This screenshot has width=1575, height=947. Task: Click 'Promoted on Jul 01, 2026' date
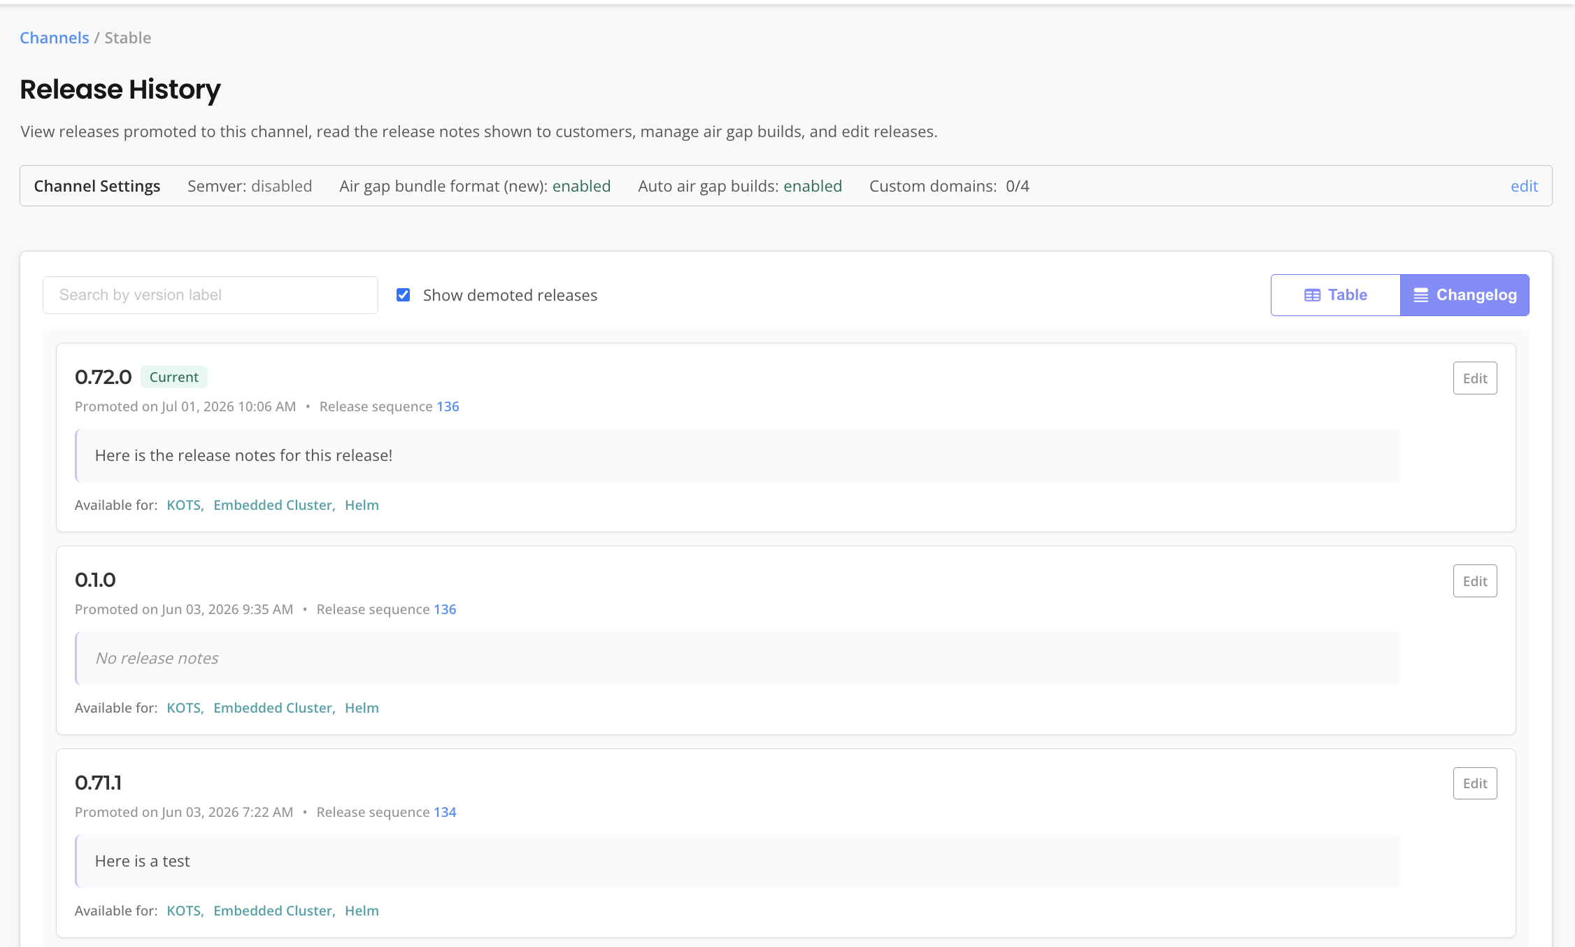[x=185, y=406]
